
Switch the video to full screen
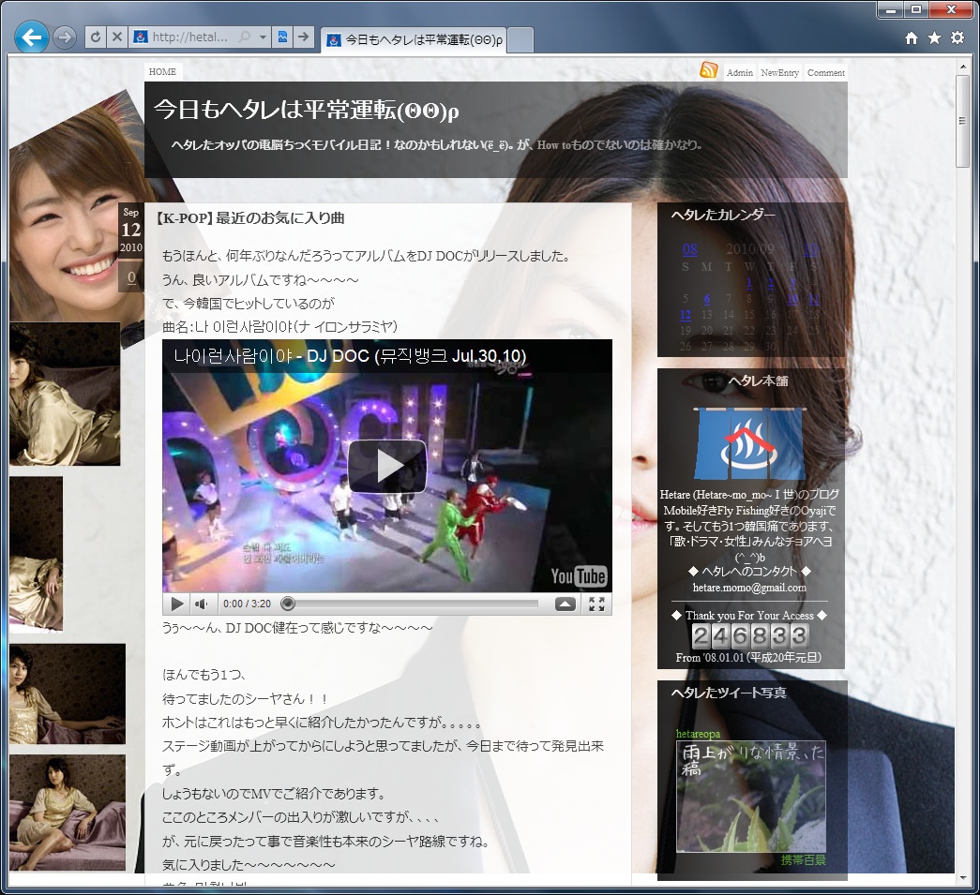pyautogui.click(x=596, y=604)
